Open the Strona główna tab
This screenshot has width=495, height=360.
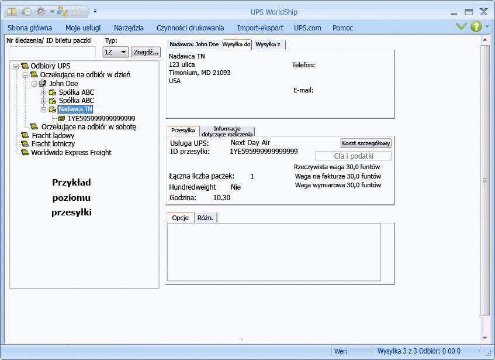coord(30,28)
